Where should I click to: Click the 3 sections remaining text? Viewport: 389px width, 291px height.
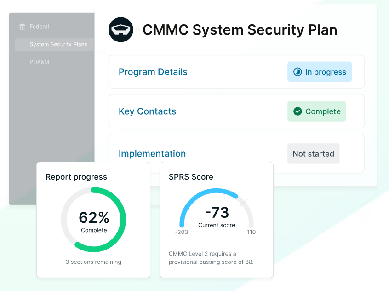pos(93,262)
